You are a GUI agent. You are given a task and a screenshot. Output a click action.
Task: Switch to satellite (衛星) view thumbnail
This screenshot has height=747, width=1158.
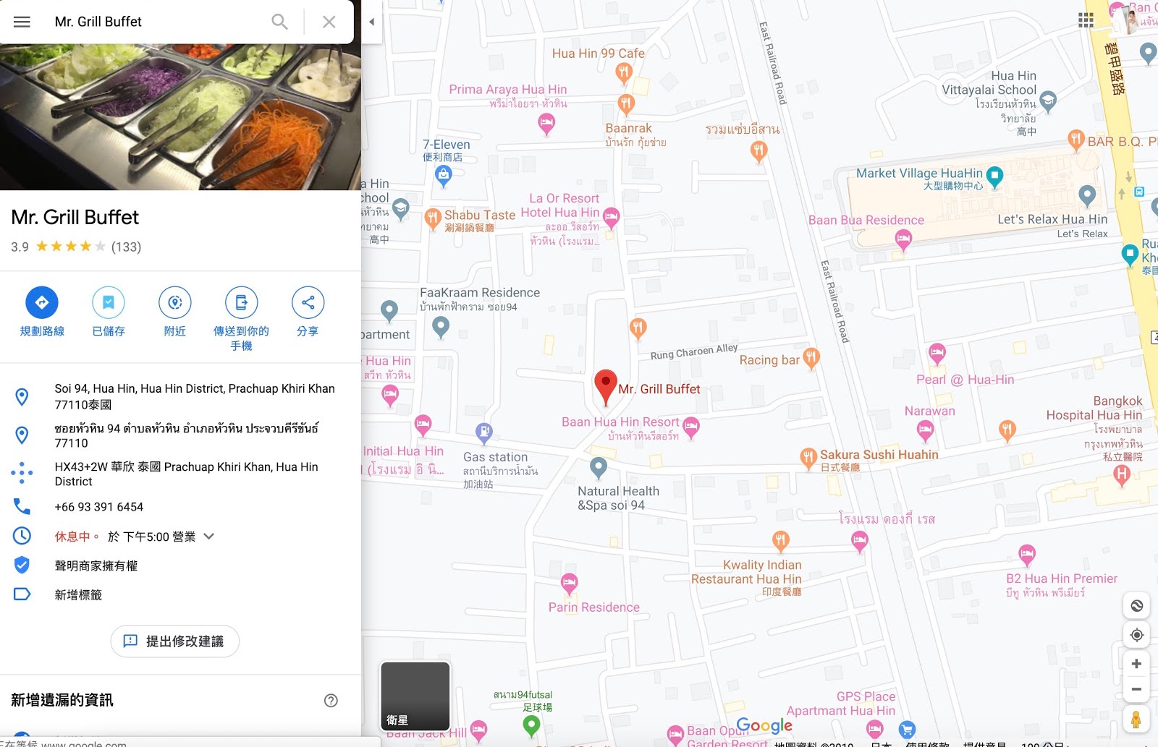[x=415, y=696]
